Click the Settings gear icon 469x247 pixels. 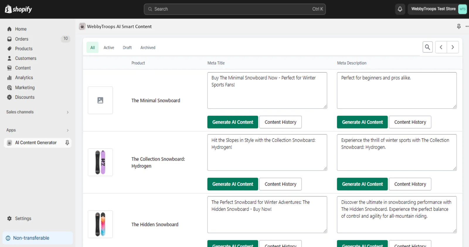tap(9, 218)
